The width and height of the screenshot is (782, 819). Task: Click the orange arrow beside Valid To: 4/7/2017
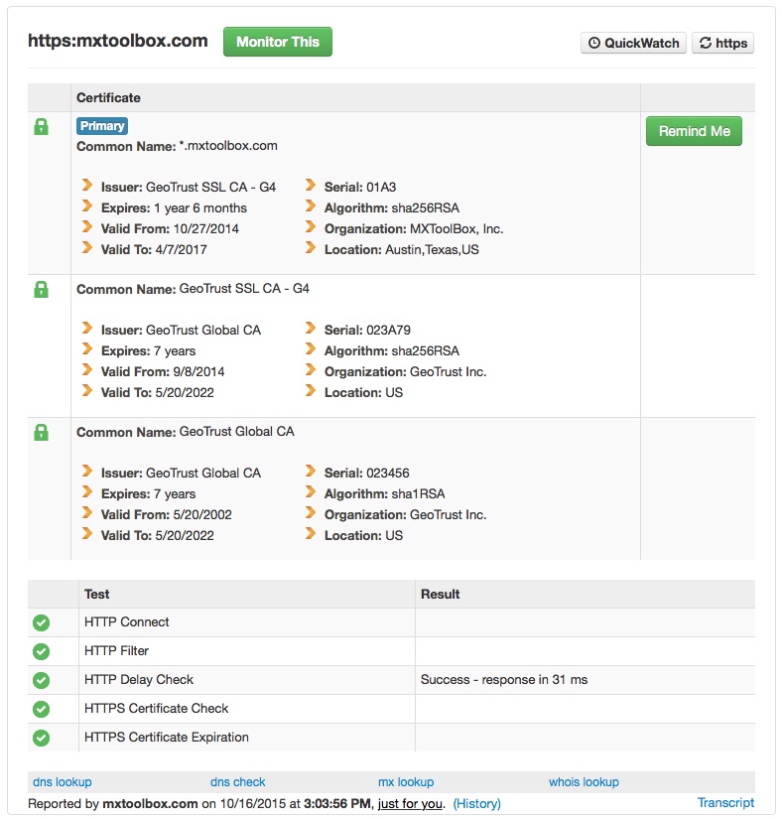tap(87, 248)
